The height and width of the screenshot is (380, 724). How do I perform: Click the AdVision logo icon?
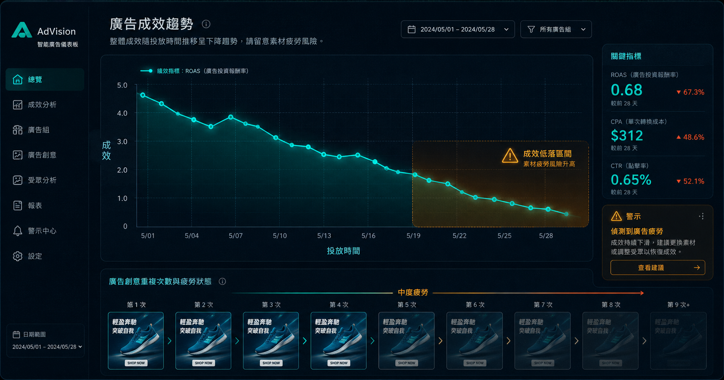(22, 31)
